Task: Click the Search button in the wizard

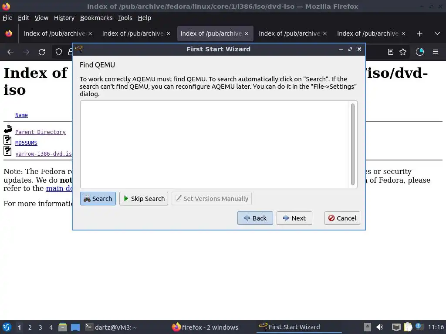Action: click(98, 198)
